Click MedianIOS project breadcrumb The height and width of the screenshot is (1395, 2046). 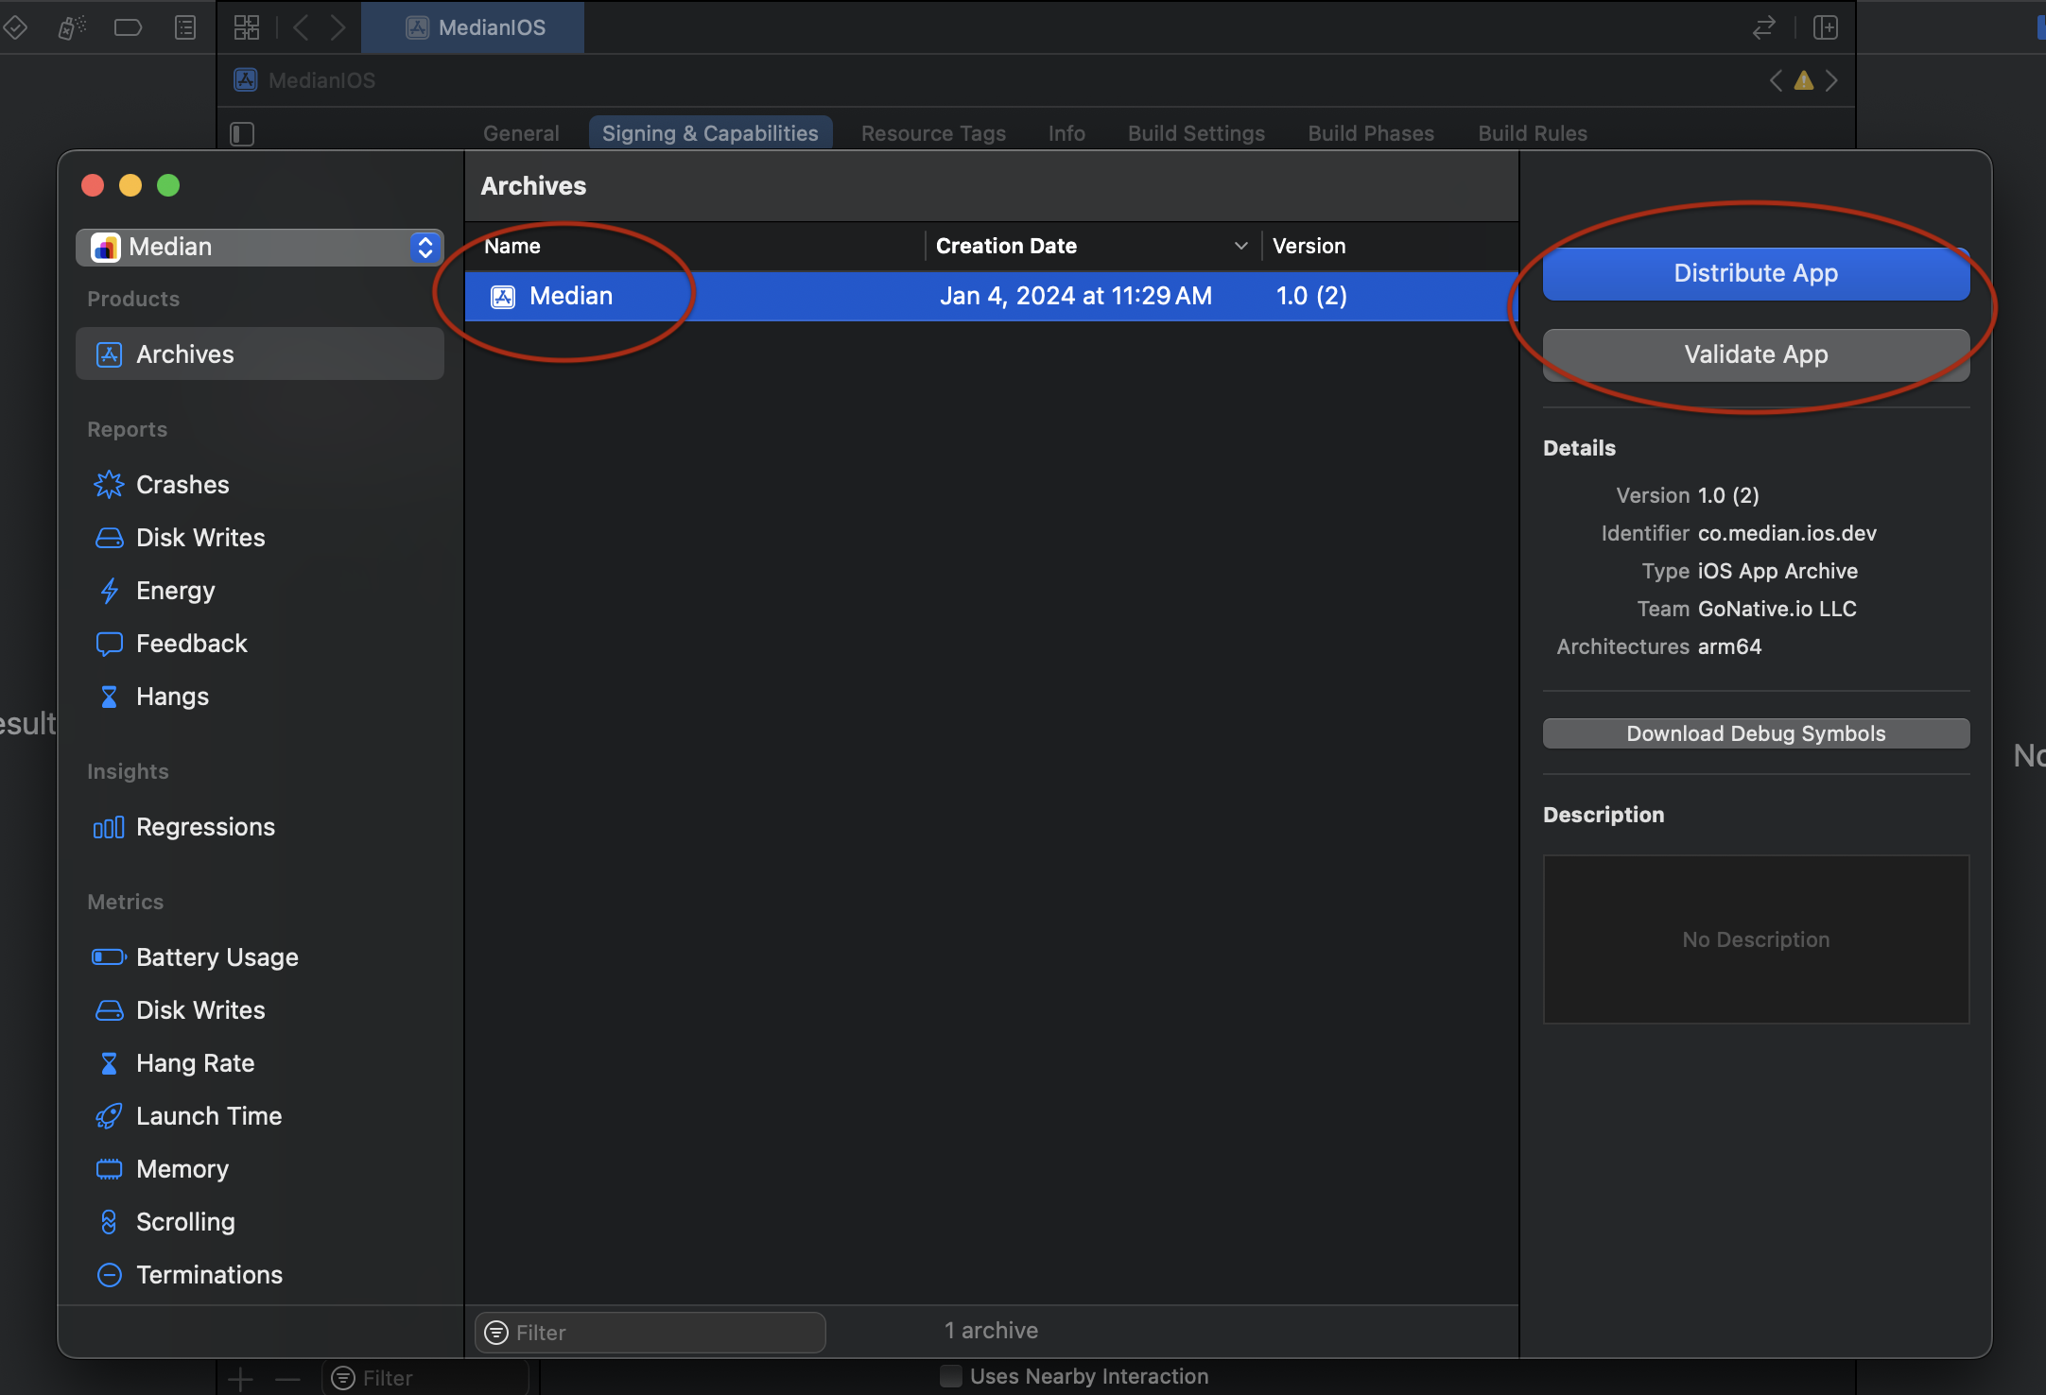pyautogui.click(x=305, y=80)
